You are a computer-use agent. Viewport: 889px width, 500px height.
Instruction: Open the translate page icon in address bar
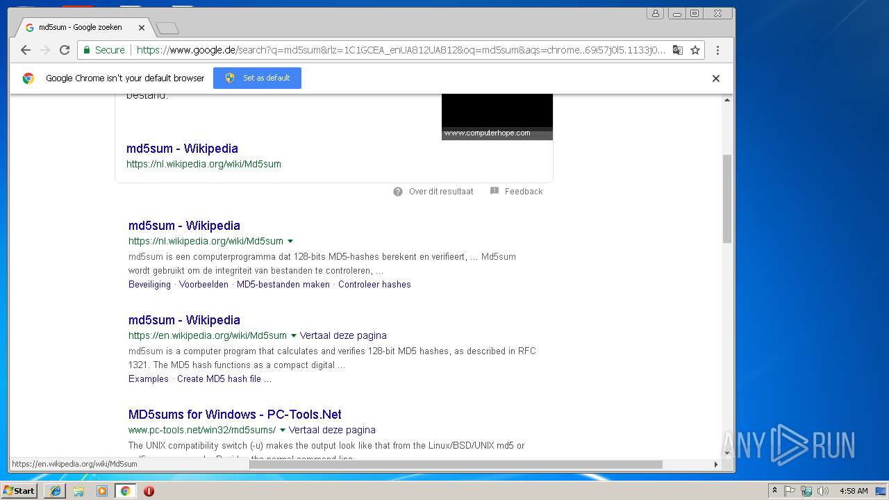point(677,50)
